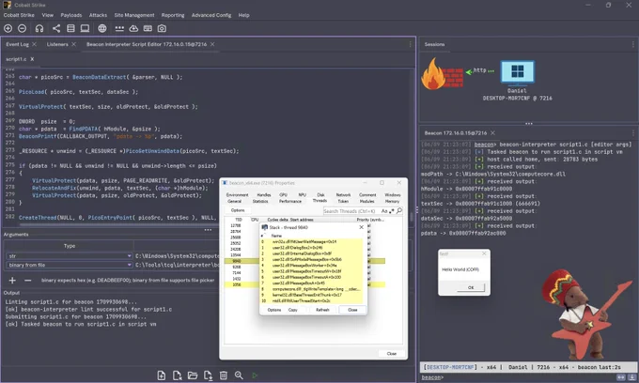Create new script file icon
The width and height of the screenshot is (639, 383).
(162, 375)
